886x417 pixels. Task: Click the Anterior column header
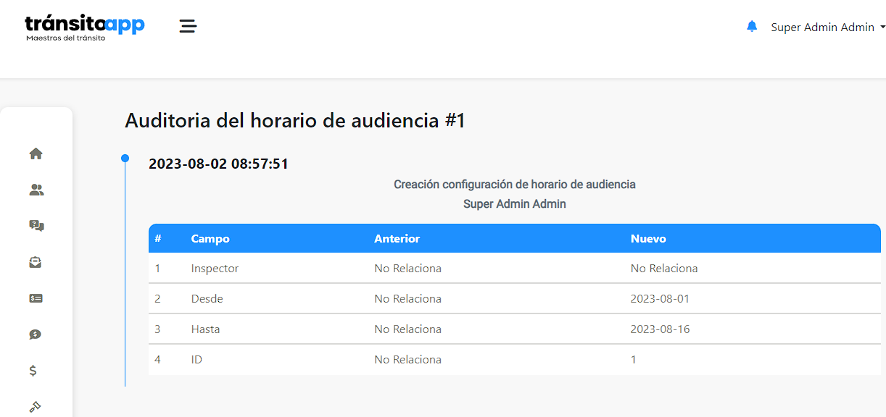[x=397, y=238]
